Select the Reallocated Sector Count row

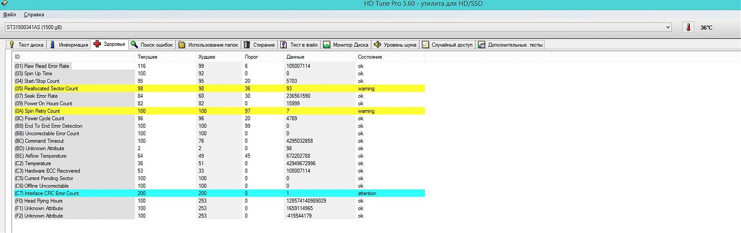coord(51,89)
